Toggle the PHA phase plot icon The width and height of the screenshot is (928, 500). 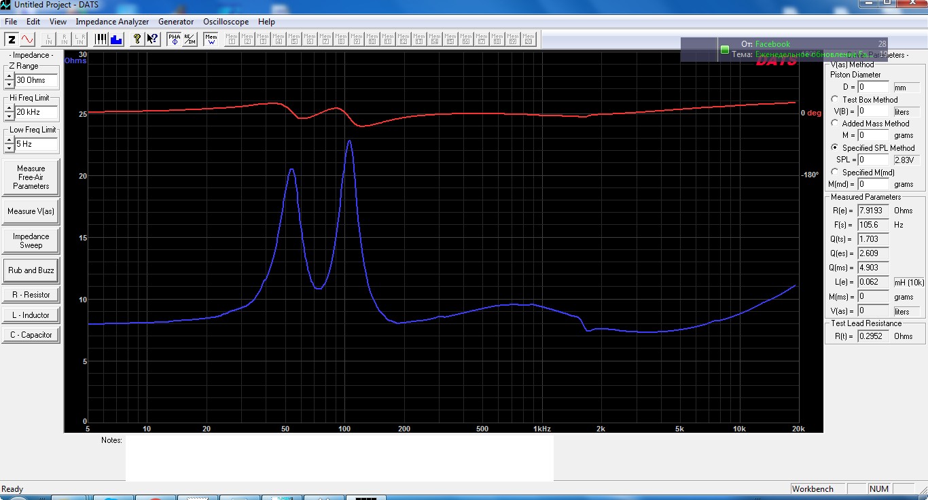tap(174, 39)
